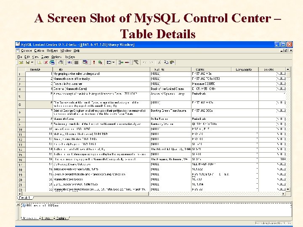This screenshot has height=227, width=303.
Task: Open the Edit menu in the query window
Action: coord(27,57)
